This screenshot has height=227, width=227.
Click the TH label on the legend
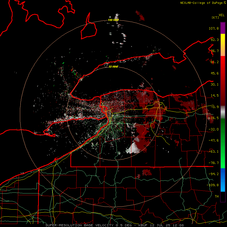point(217,196)
